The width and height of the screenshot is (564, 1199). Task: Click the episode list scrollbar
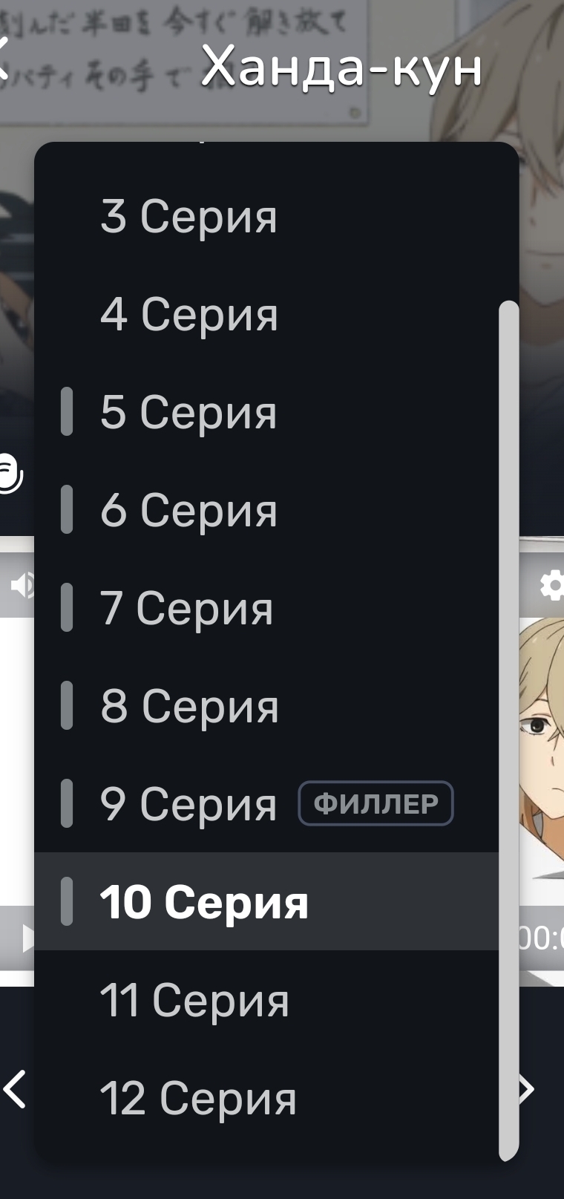coord(508,731)
